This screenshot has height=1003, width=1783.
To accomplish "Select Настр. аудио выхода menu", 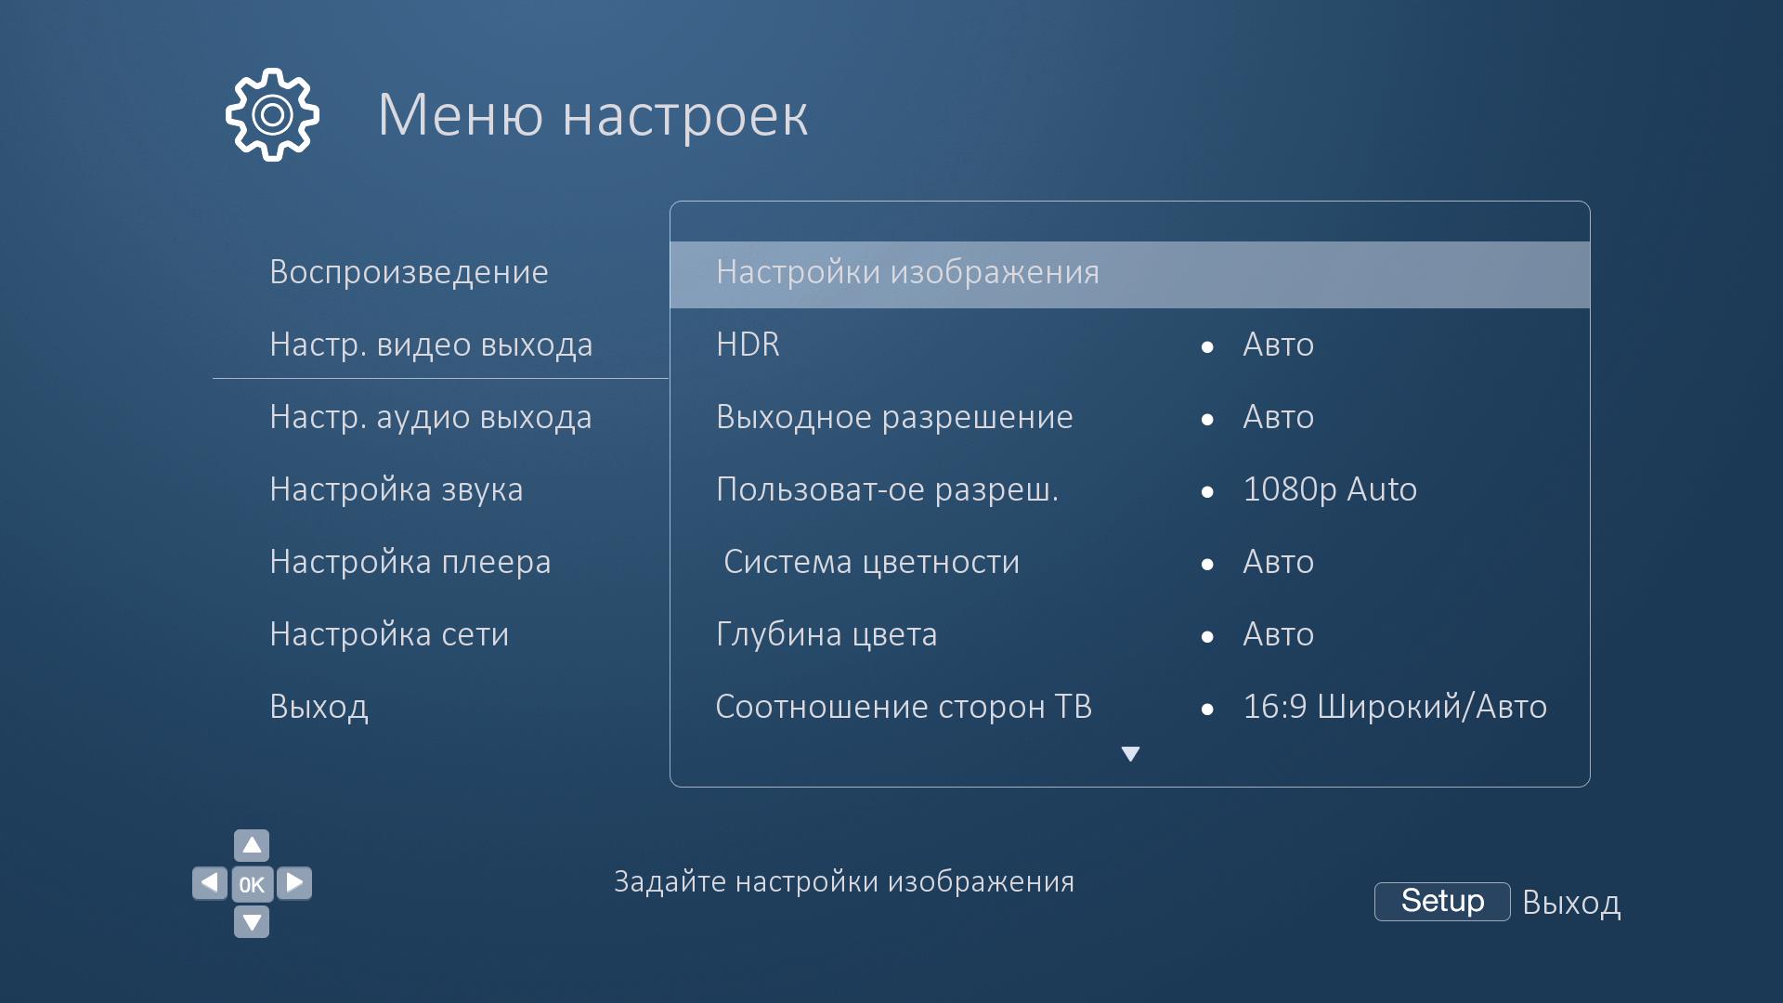I will tap(430, 417).
